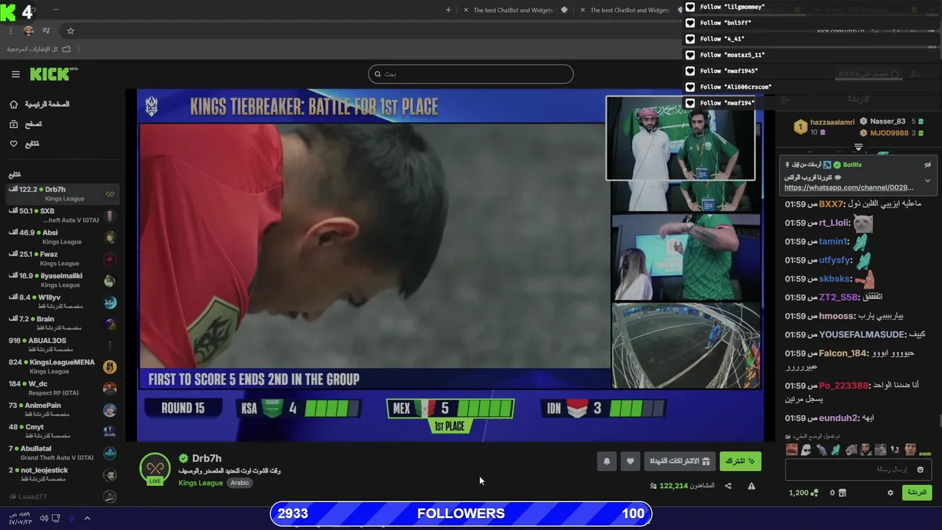Click the KICK logo
The image size is (942, 530).
(54, 74)
